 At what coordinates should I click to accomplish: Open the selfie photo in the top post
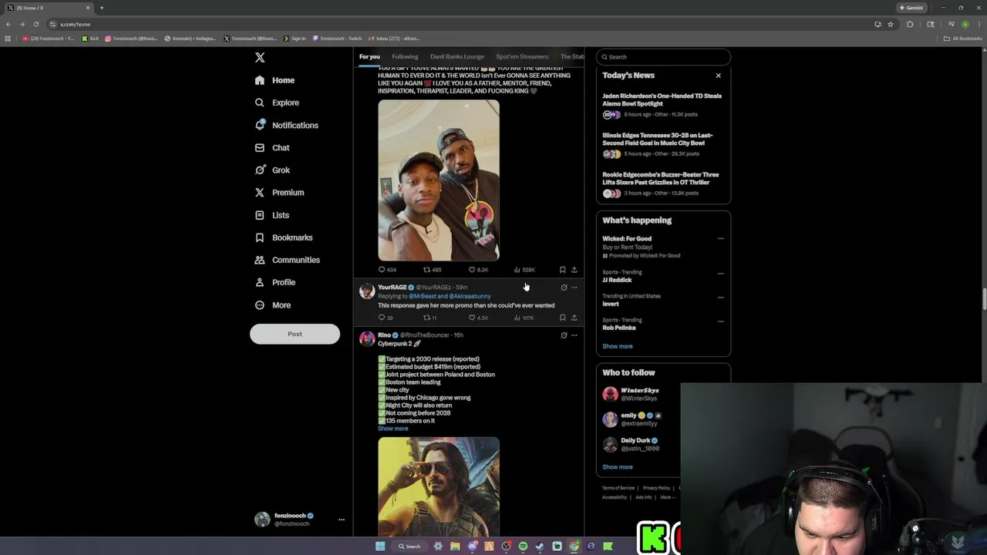[439, 180]
